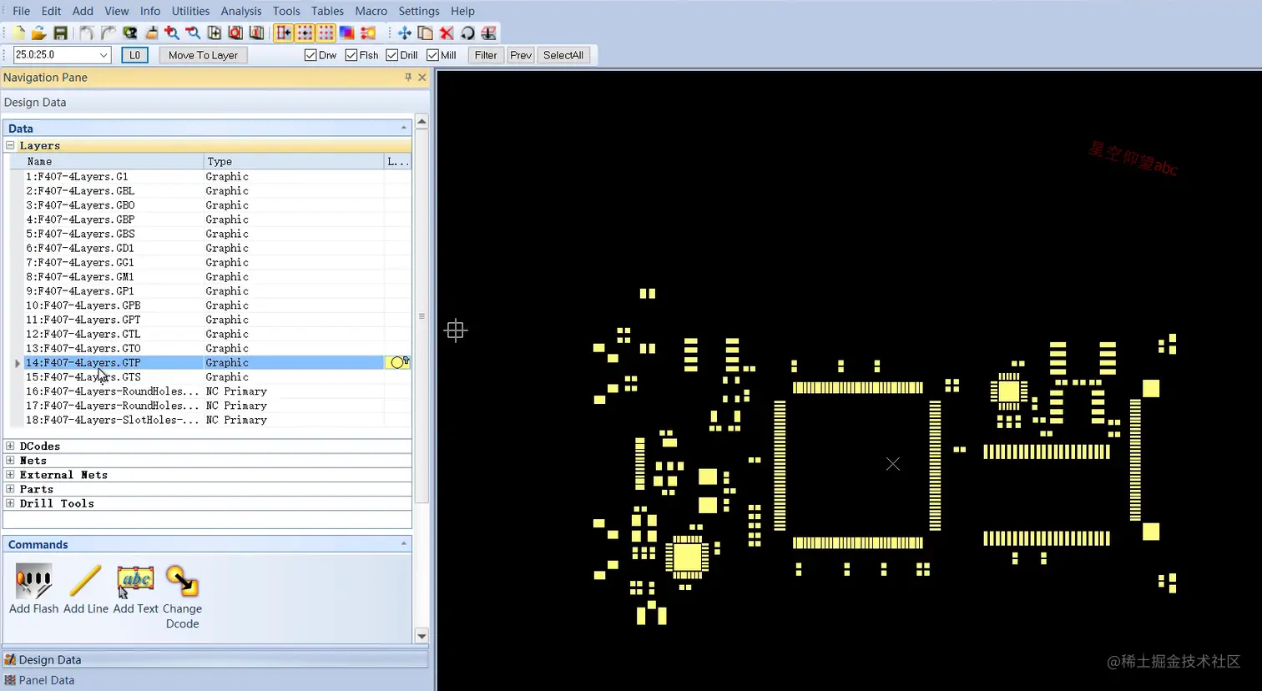Click the broom clear icon
This screenshot has width=1262, height=691.
click(x=151, y=33)
